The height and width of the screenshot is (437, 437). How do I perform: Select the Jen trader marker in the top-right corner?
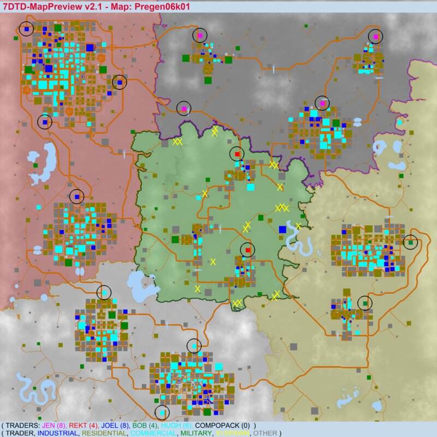[375, 37]
